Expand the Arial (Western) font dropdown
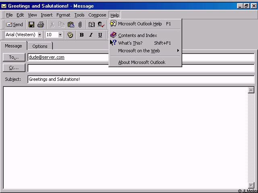The height and width of the screenshot is (193, 258). click(40, 35)
